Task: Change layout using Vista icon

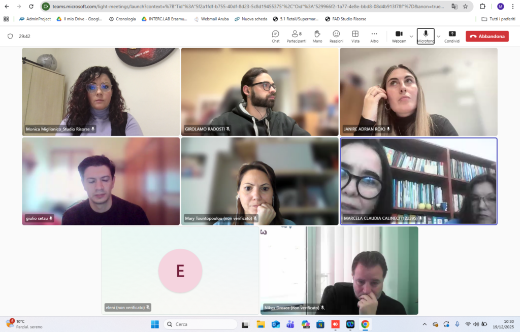Action: 355,37
